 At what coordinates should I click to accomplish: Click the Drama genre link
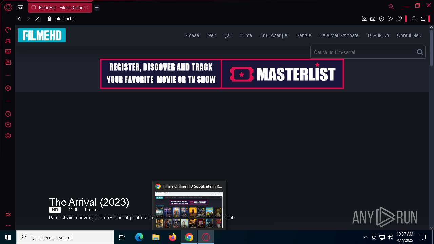pos(93,210)
